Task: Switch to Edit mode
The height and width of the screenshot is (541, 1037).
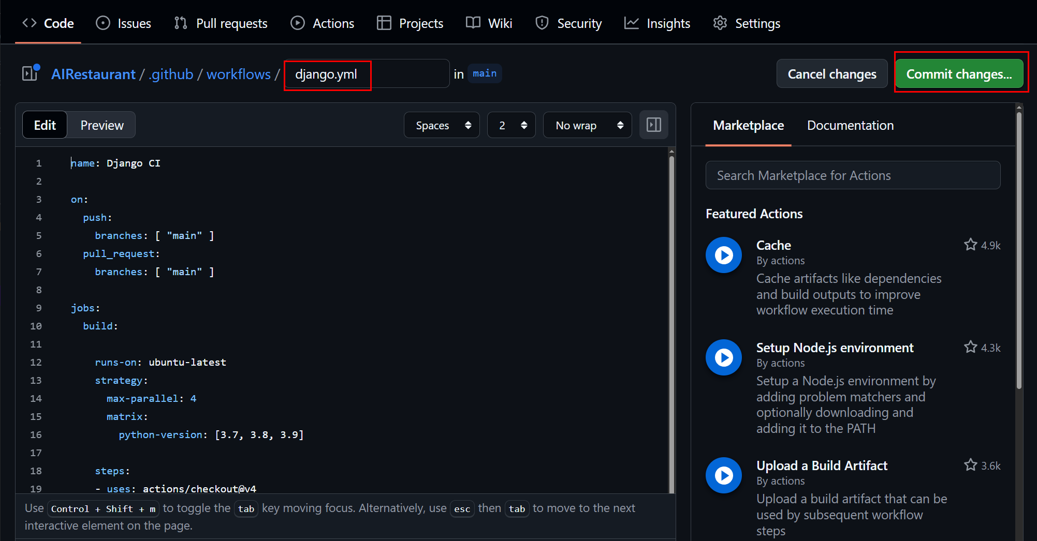Action: tap(45, 125)
